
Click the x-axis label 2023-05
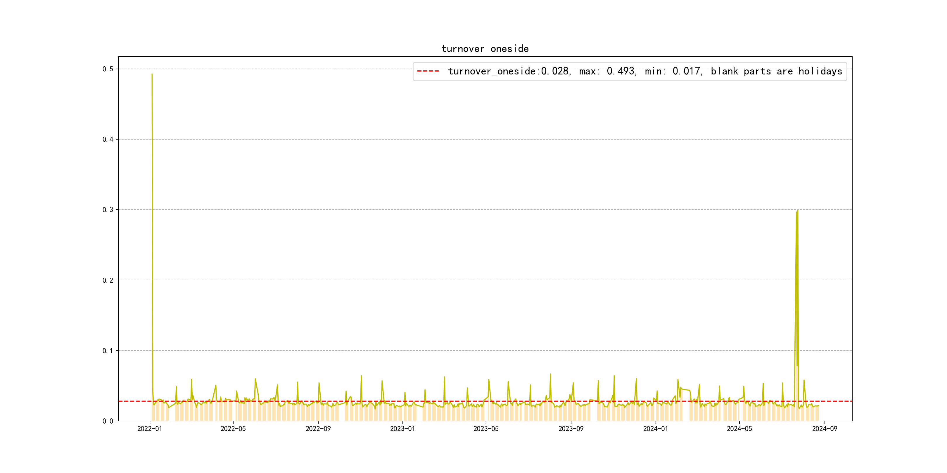click(x=486, y=429)
